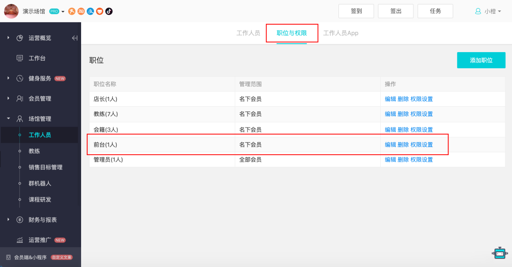
Task: Switch to the 工作人员App tab
Action: [x=340, y=33]
